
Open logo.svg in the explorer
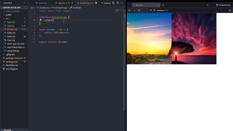pos(11,40)
